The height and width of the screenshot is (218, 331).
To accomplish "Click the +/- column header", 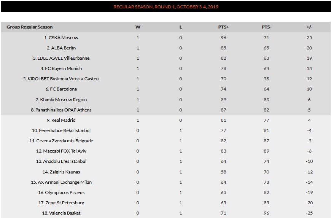I will tap(309, 27).
